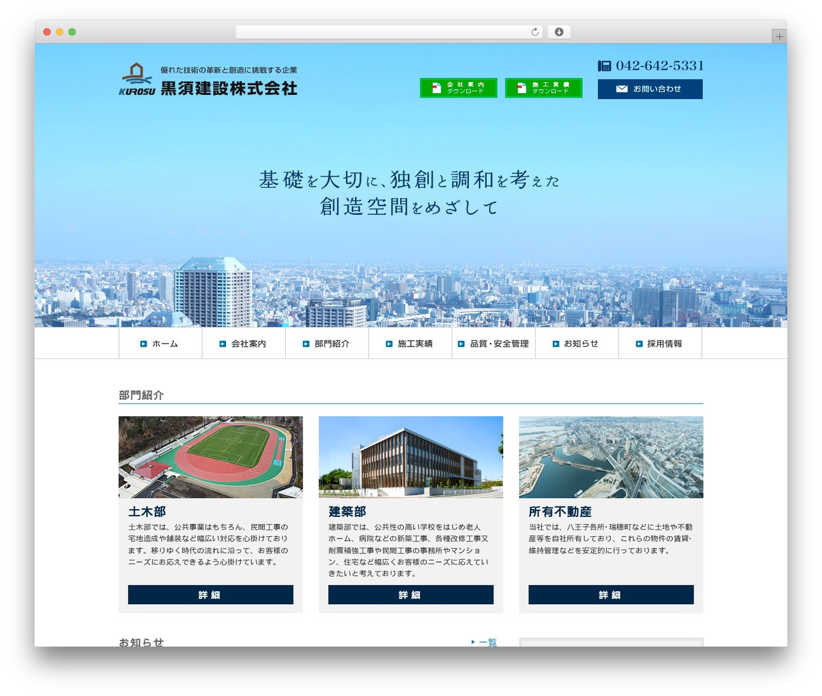Click the 部門紹介 section heading
This screenshot has width=822, height=696.
pyautogui.click(x=141, y=396)
